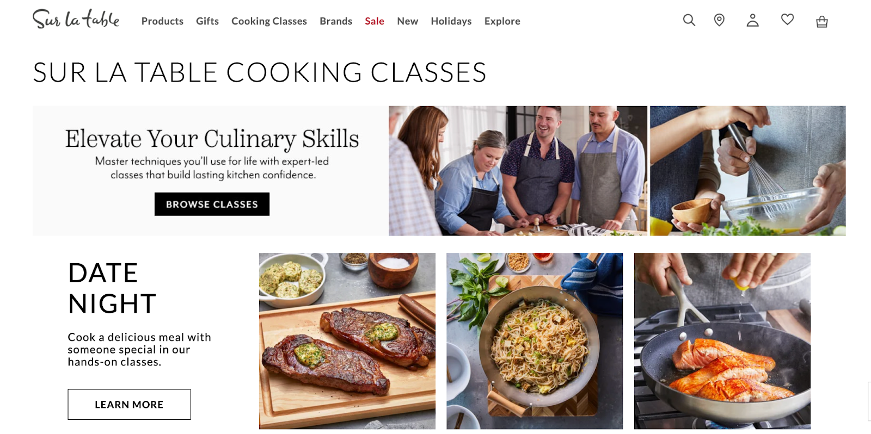Open the Gifts menu
The image size is (871, 434).
click(207, 21)
